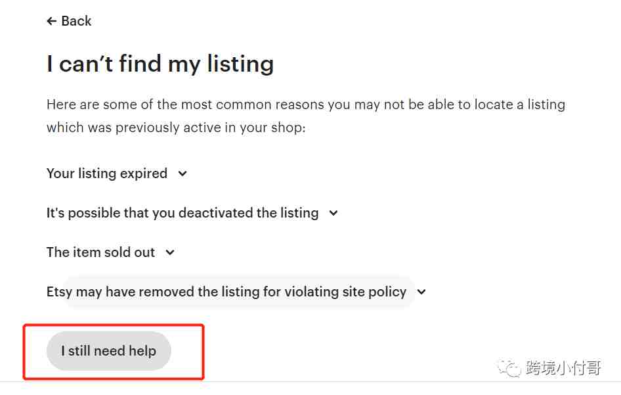Viewport: 621px width, 395px height.
Task: Click the WeChat logo watermark icon
Action: tap(509, 369)
